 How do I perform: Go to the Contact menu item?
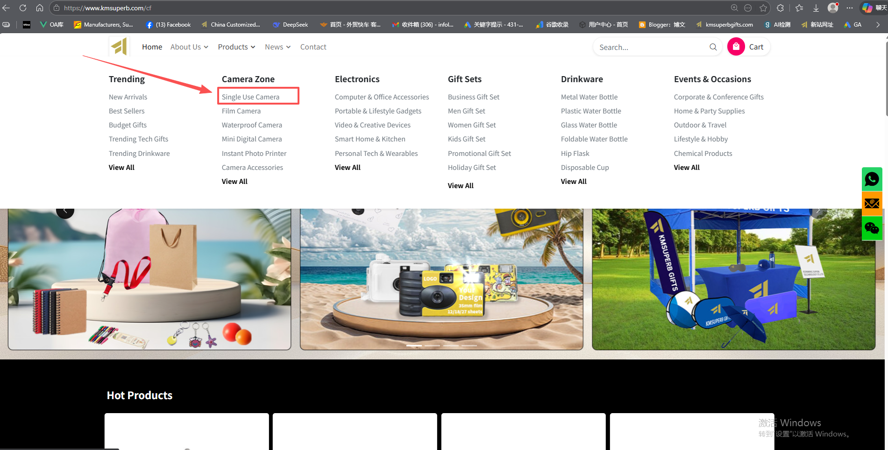point(313,47)
